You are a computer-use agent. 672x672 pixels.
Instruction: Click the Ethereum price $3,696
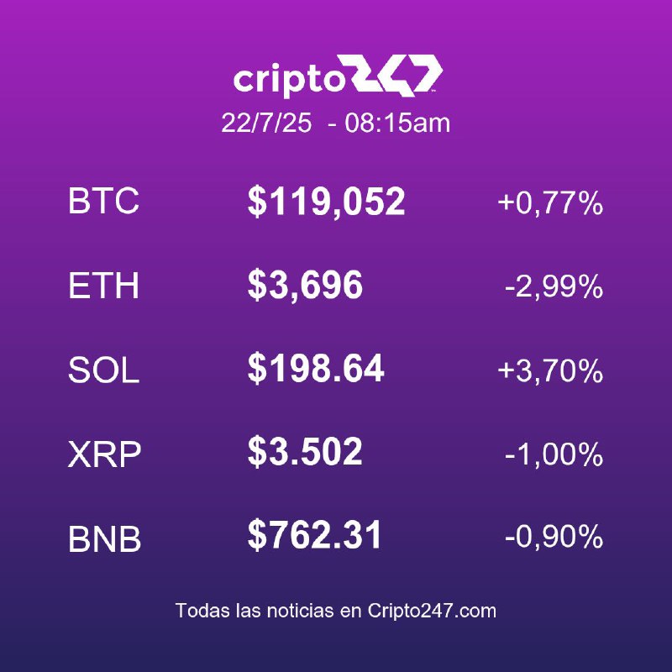point(305,286)
